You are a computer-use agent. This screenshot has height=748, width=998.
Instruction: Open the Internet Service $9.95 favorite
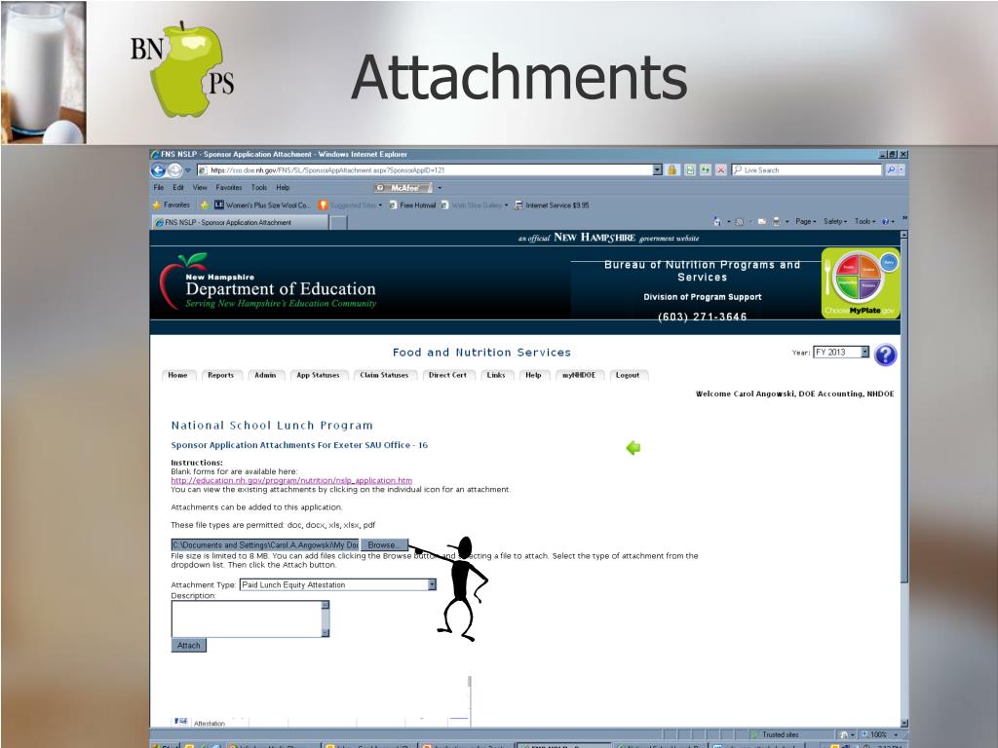point(552,205)
